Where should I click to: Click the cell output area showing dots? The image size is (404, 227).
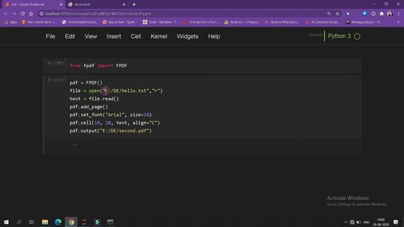point(203,146)
